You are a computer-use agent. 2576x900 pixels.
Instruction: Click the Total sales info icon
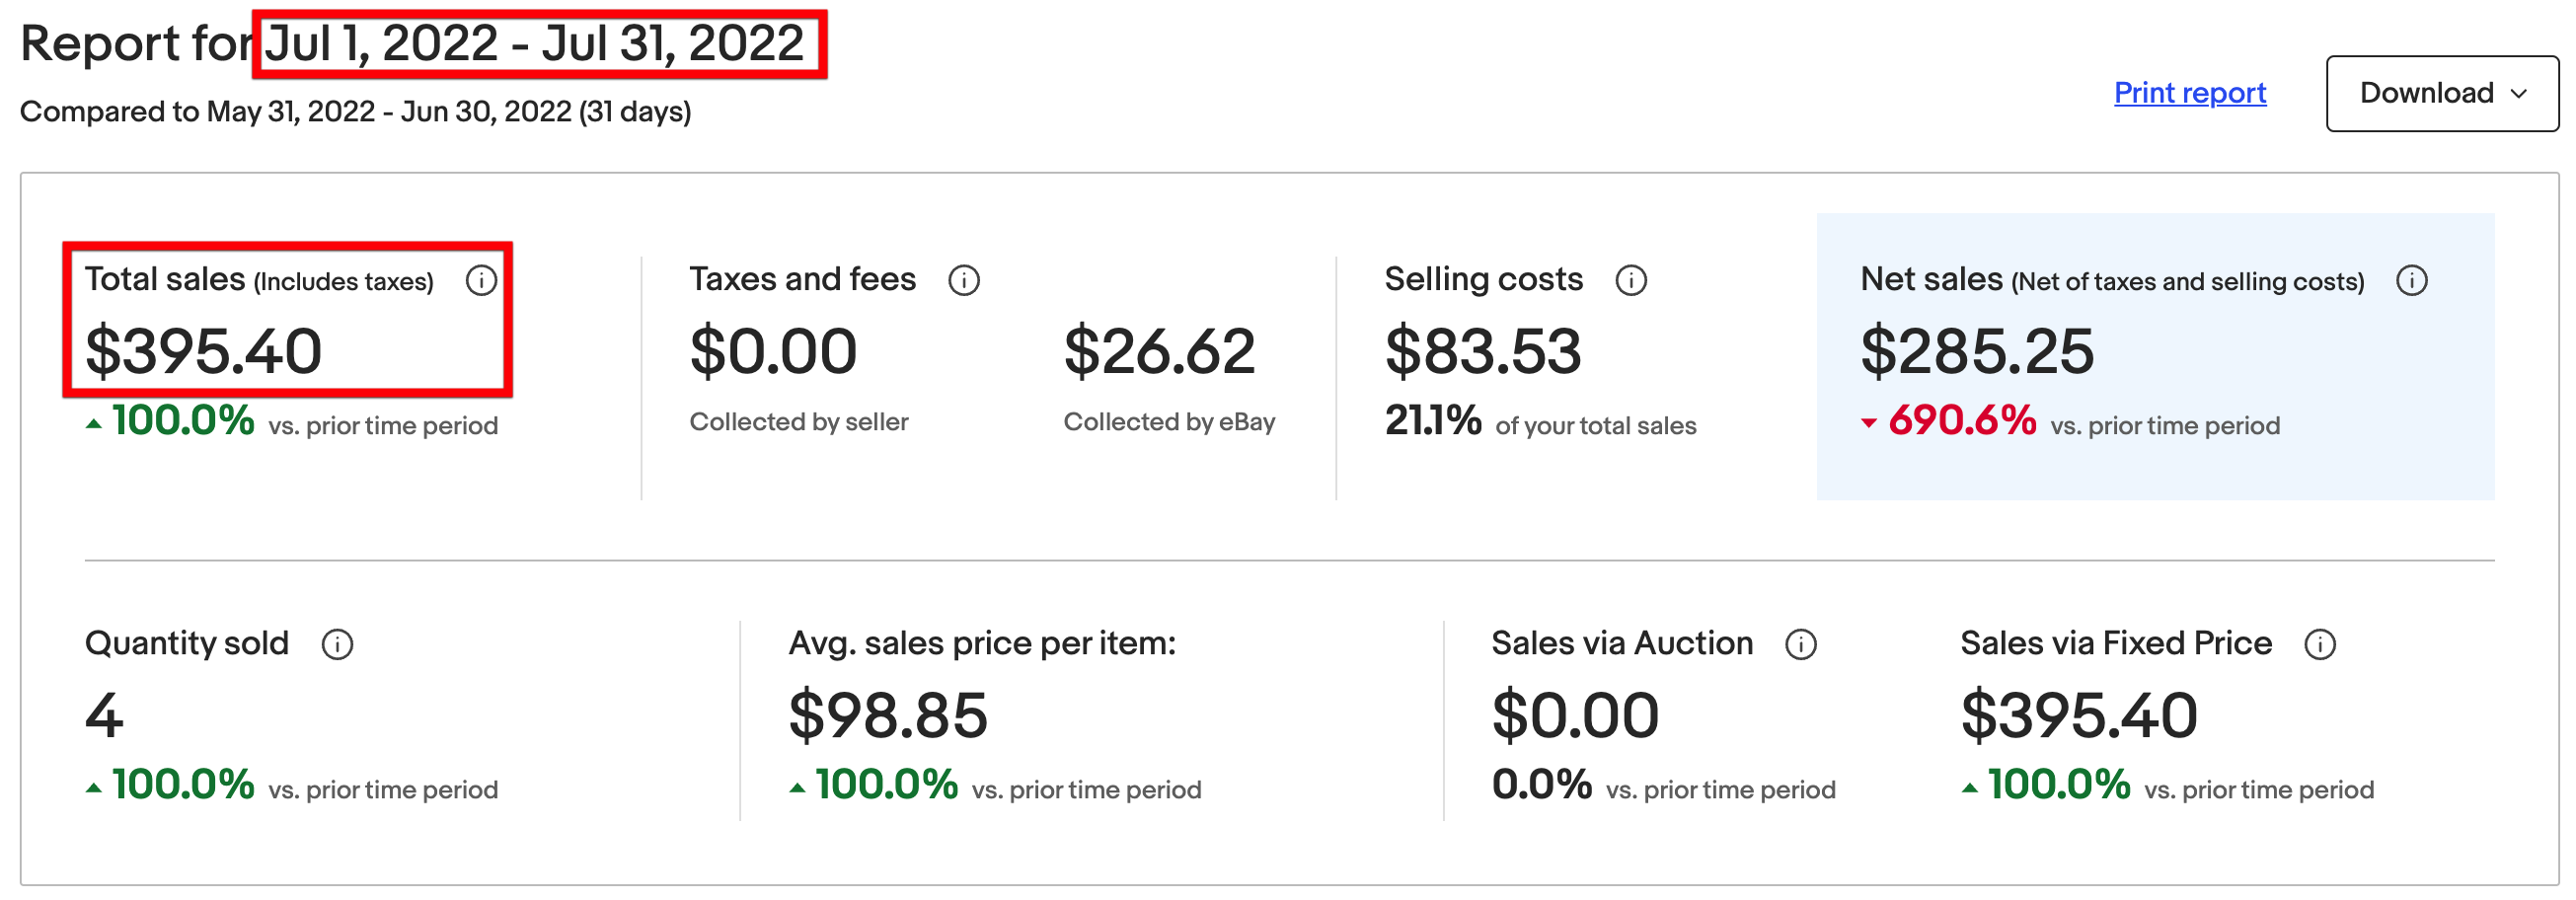click(x=481, y=281)
